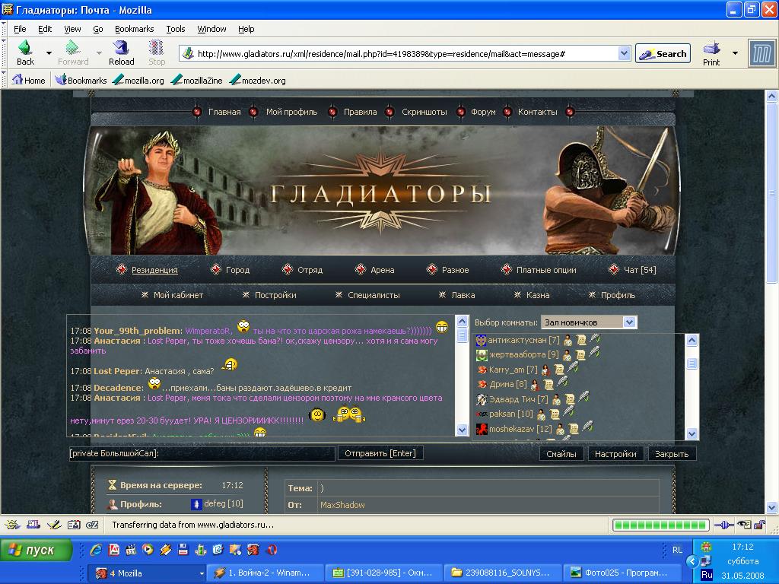Image resolution: width=779 pixels, height=584 pixels.
Task: Toggle the Ru keyboard language indicator
Action: 707,575
